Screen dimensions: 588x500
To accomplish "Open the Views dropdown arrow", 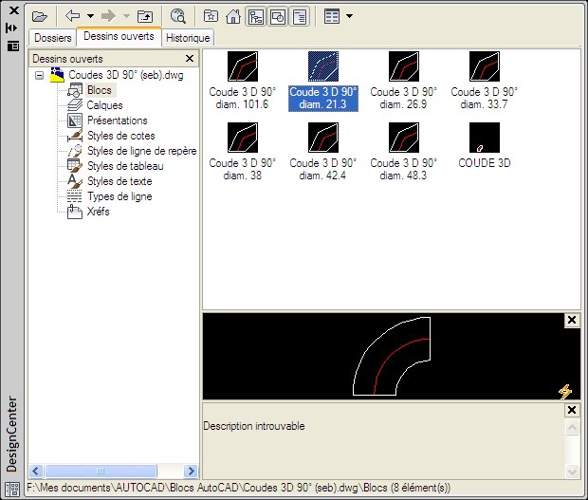I will (350, 16).
